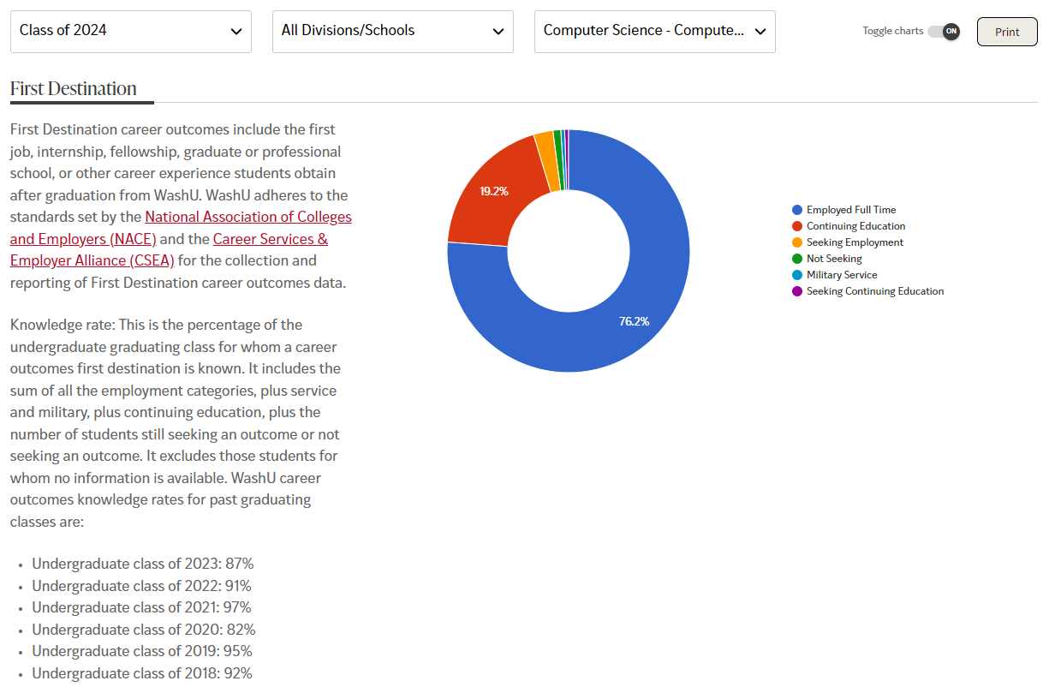Viewport: 1043px width, 693px height.
Task: Follow the Career Services & Employer Alliance link
Action: point(270,240)
